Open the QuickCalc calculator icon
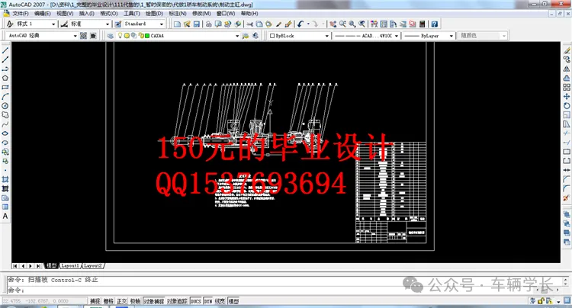The height and width of the screenshot is (308, 572). (422, 24)
